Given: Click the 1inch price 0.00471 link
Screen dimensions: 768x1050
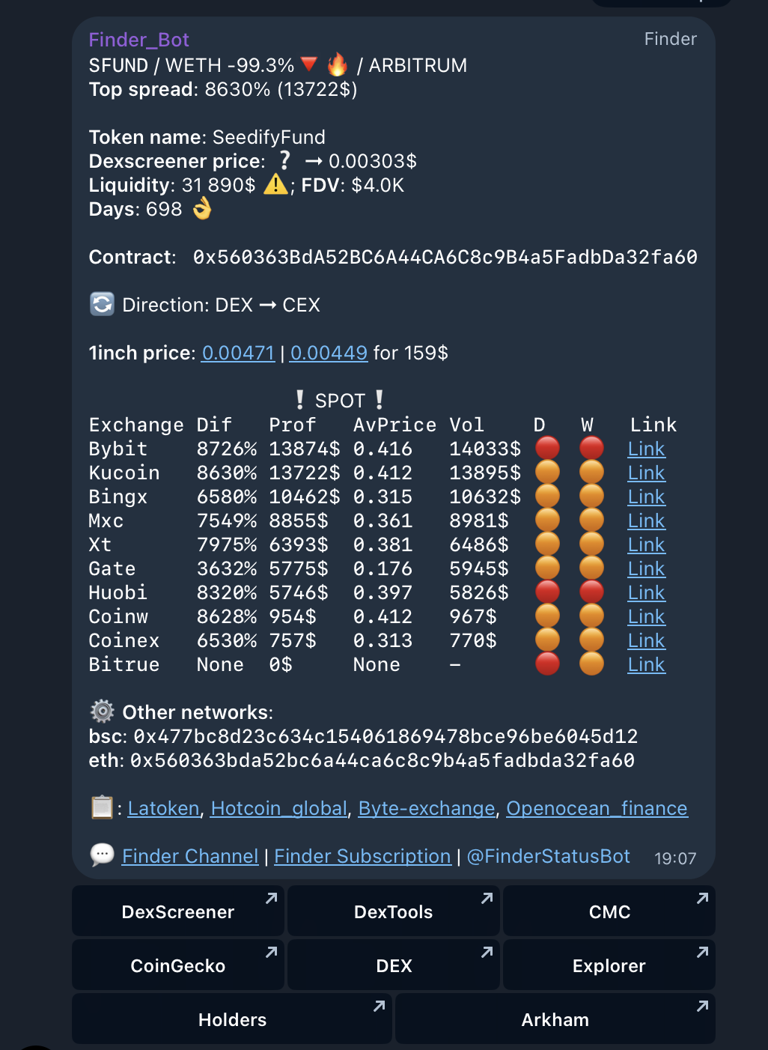Looking at the screenshot, I should pos(238,353).
